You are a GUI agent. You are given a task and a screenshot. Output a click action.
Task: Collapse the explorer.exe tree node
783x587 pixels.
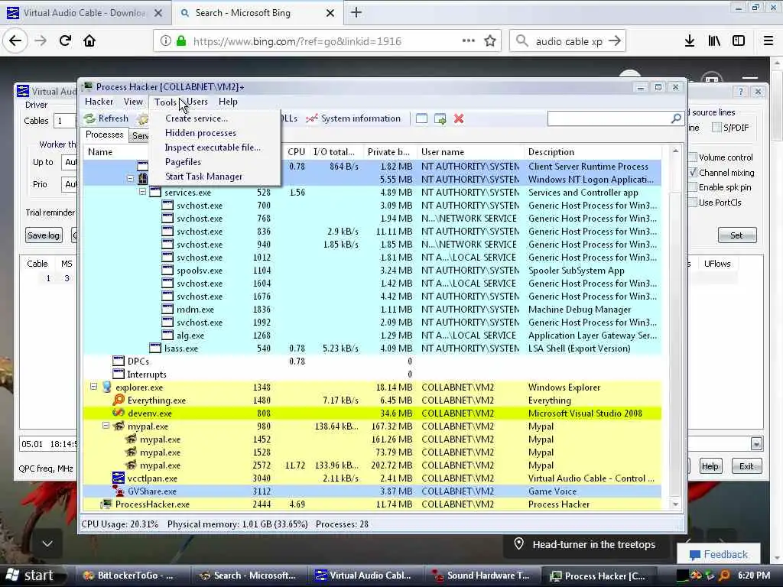point(93,387)
